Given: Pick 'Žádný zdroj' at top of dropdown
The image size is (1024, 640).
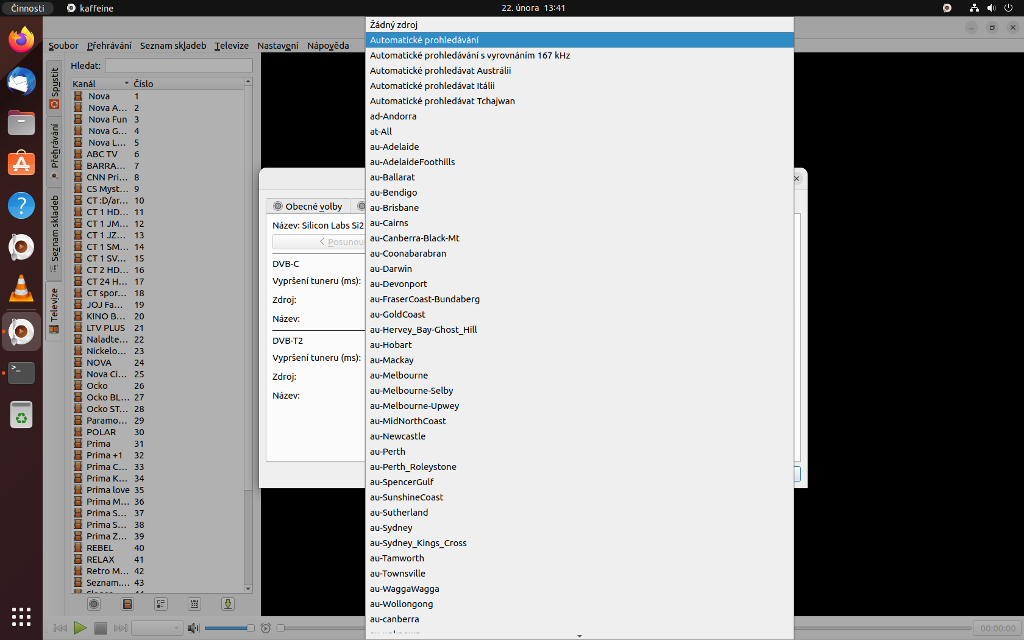Looking at the screenshot, I should (x=394, y=25).
